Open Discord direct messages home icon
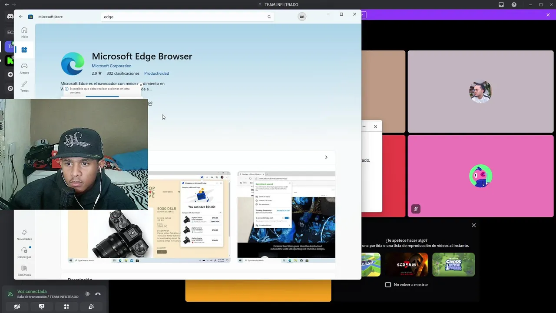 pyautogui.click(x=10, y=17)
